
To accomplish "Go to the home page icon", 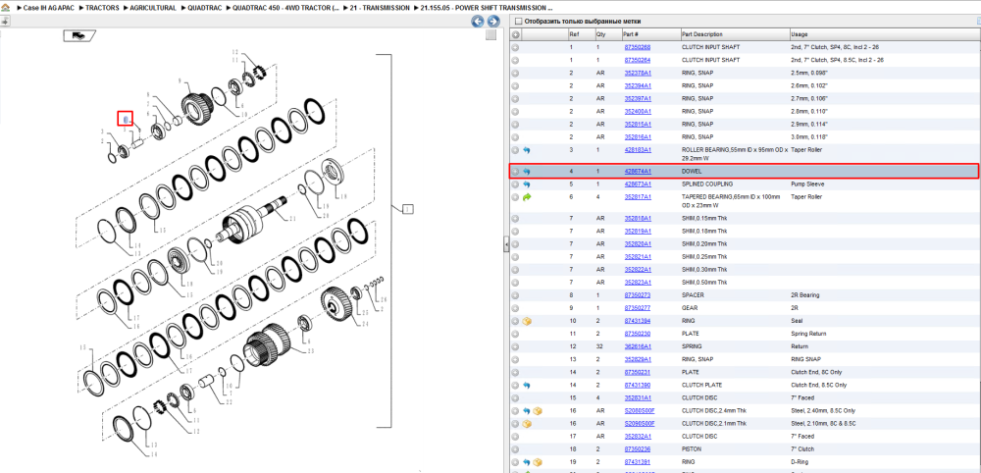I will [x=6, y=8].
